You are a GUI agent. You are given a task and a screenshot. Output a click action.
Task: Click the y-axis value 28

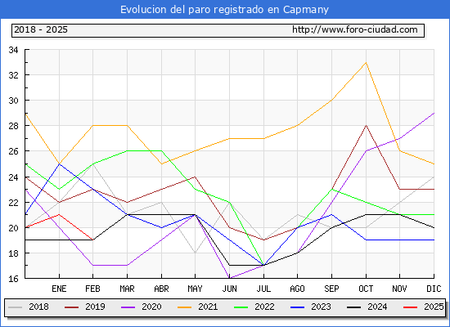13,126
